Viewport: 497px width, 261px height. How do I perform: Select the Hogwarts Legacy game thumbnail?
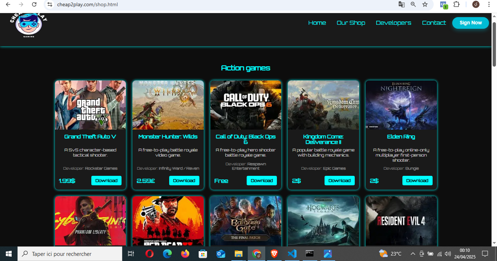323,221
